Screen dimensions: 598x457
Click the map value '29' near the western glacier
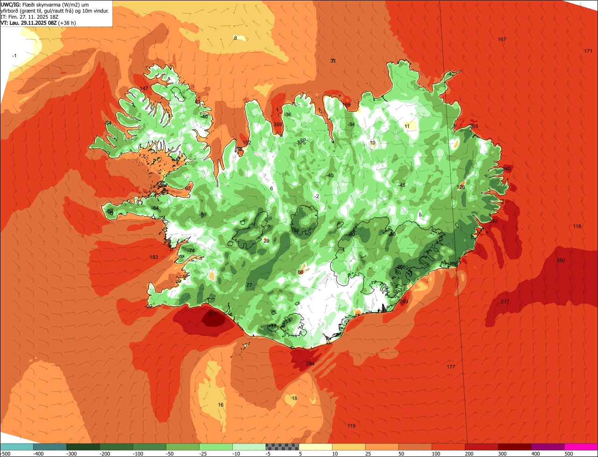266,241
